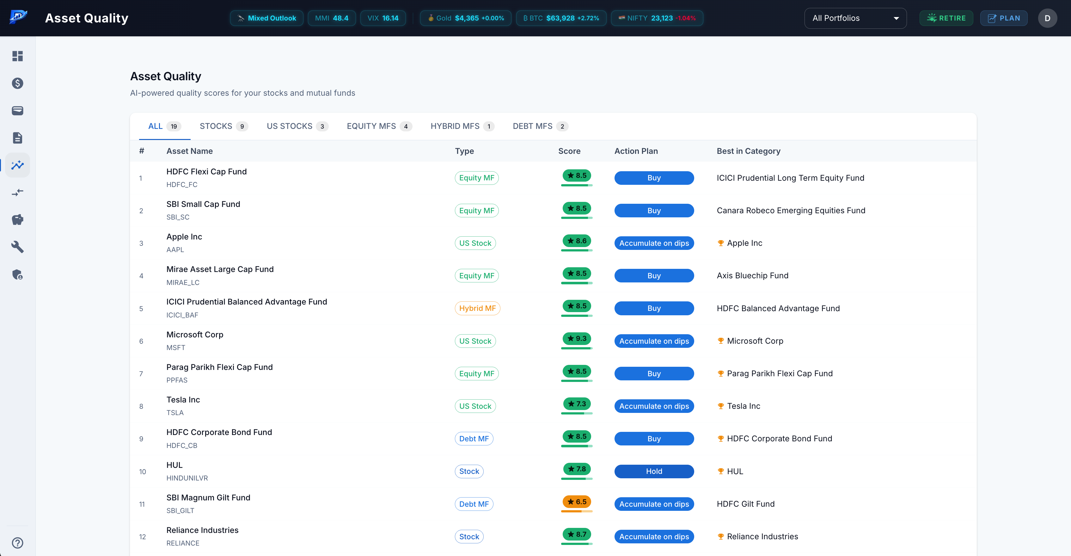Image resolution: width=1071 pixels, height=556 pixels.
Task: Click the trophy icon beside HDFC Corporate Bond Fund
Action: 720,438
